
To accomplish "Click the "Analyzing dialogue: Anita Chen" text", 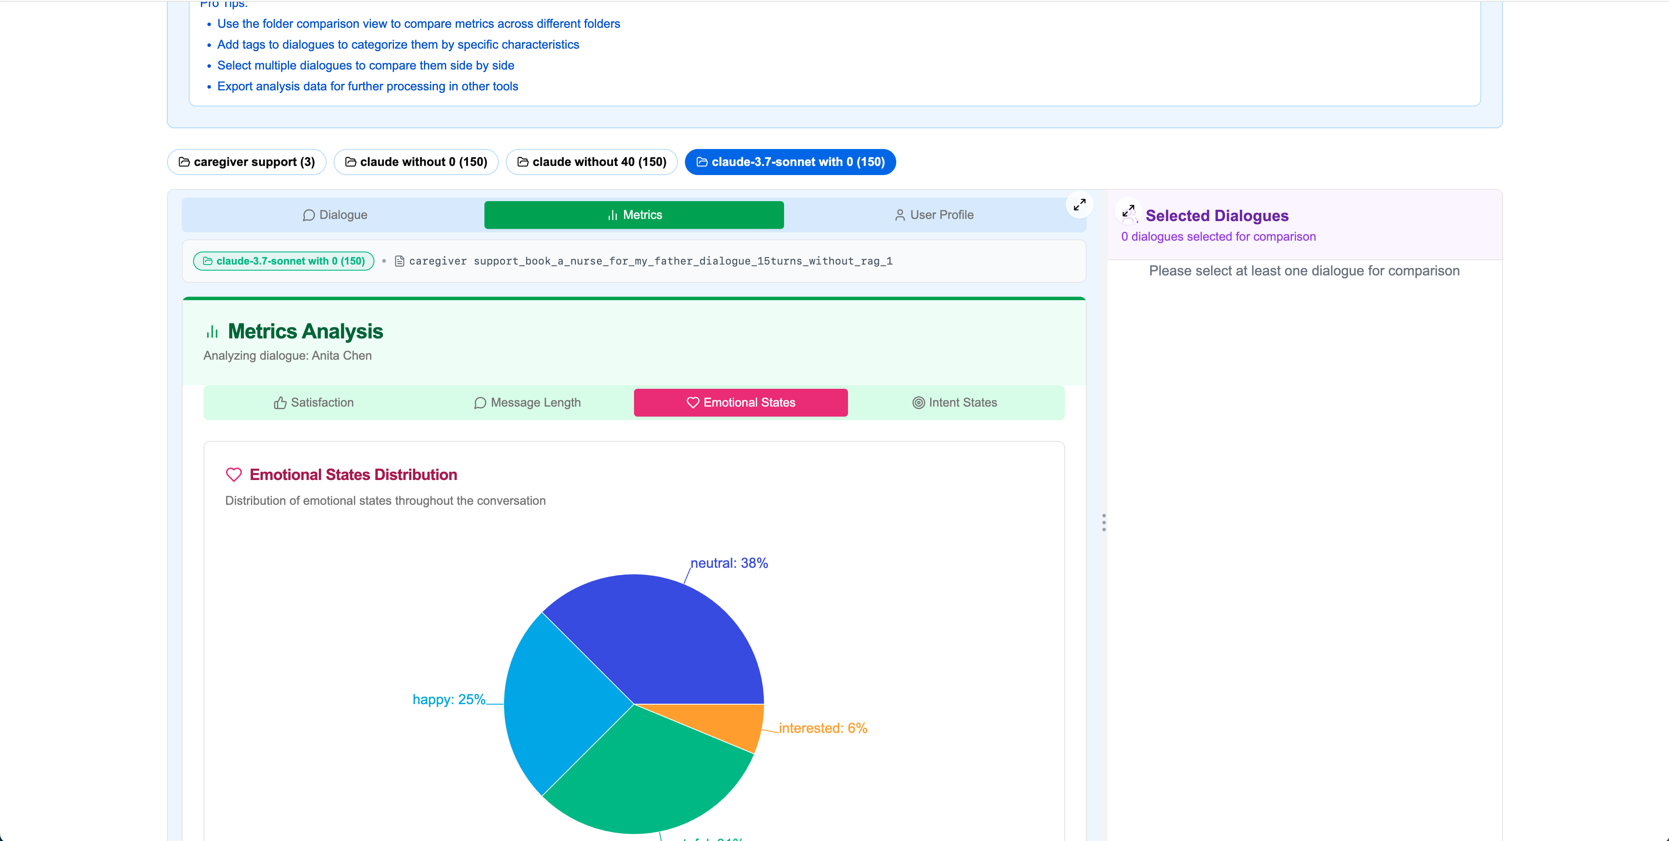I will pos(288,355).
